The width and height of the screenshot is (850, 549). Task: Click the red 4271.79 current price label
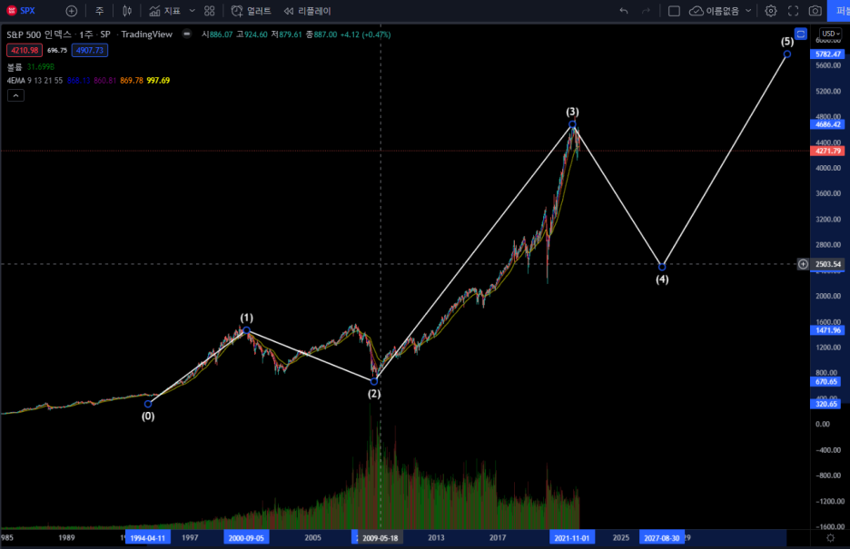point(827,151)
